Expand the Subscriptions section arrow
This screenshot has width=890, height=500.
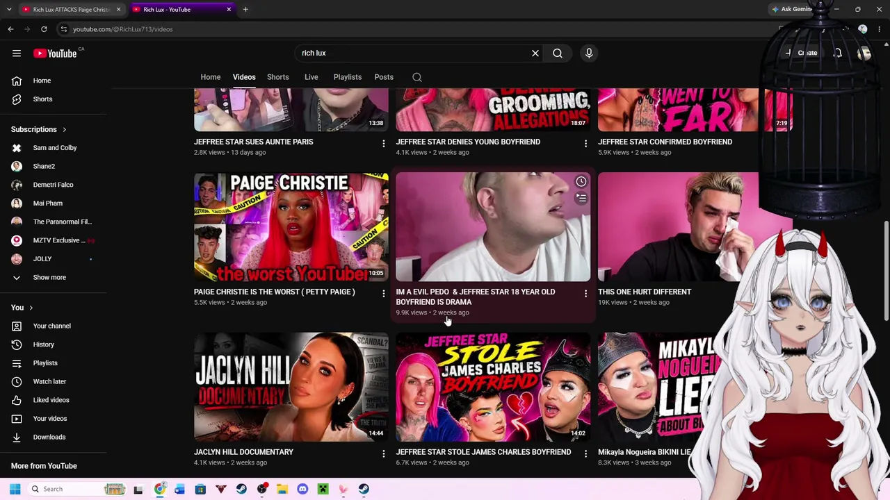pyautogui.click(x=64, y=129)
